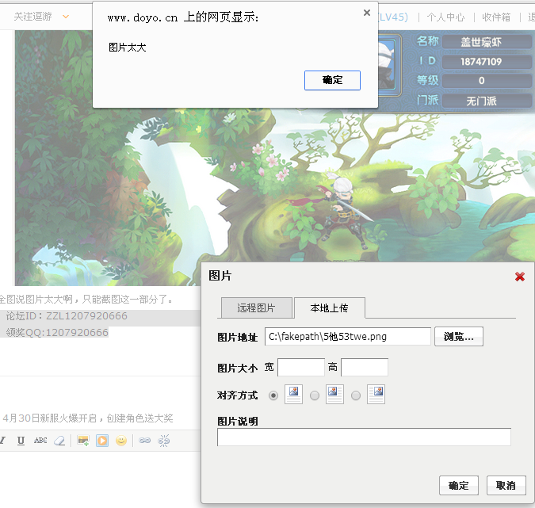Click the eraser clear-format icon
535x508 pixels.
pyautogui.click(x=59, y=441)
